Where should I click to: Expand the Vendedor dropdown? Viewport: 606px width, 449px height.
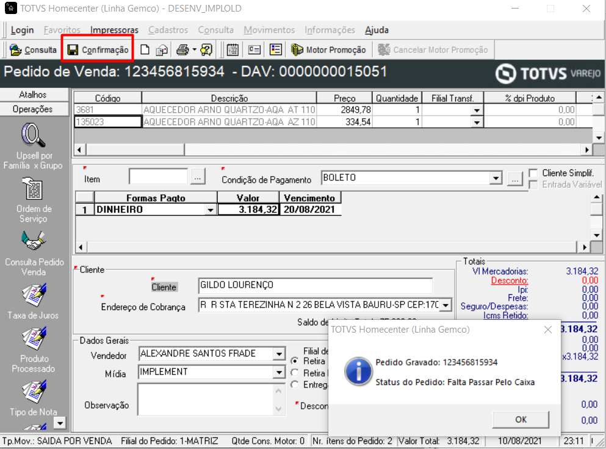279,354
